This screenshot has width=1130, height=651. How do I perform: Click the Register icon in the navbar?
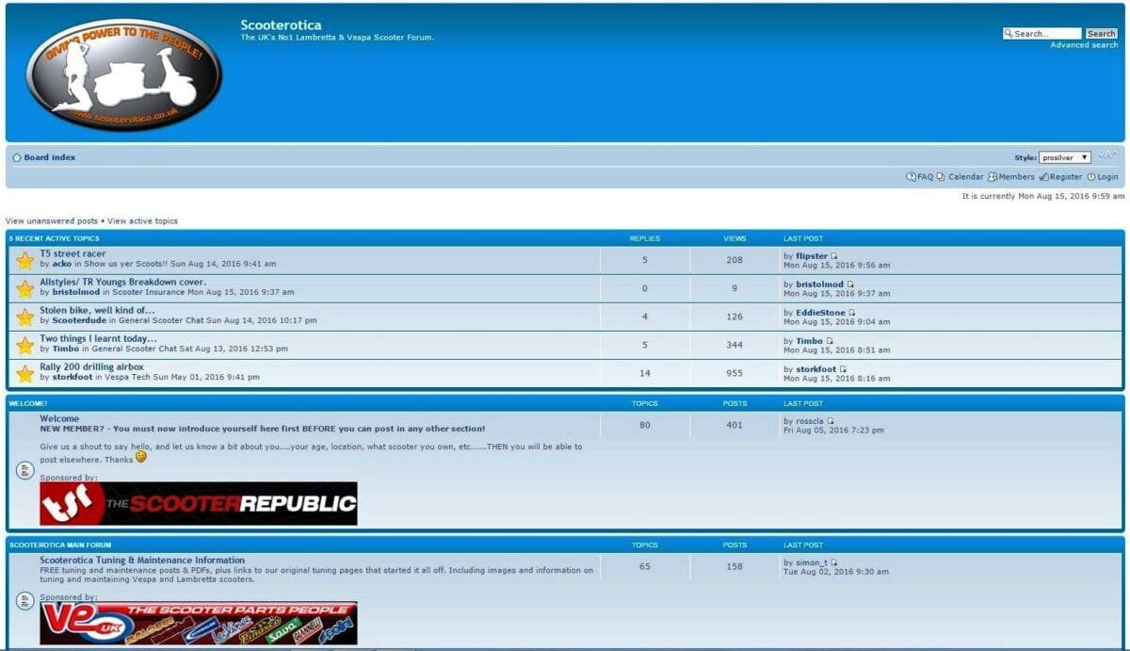coord(1043,177)
